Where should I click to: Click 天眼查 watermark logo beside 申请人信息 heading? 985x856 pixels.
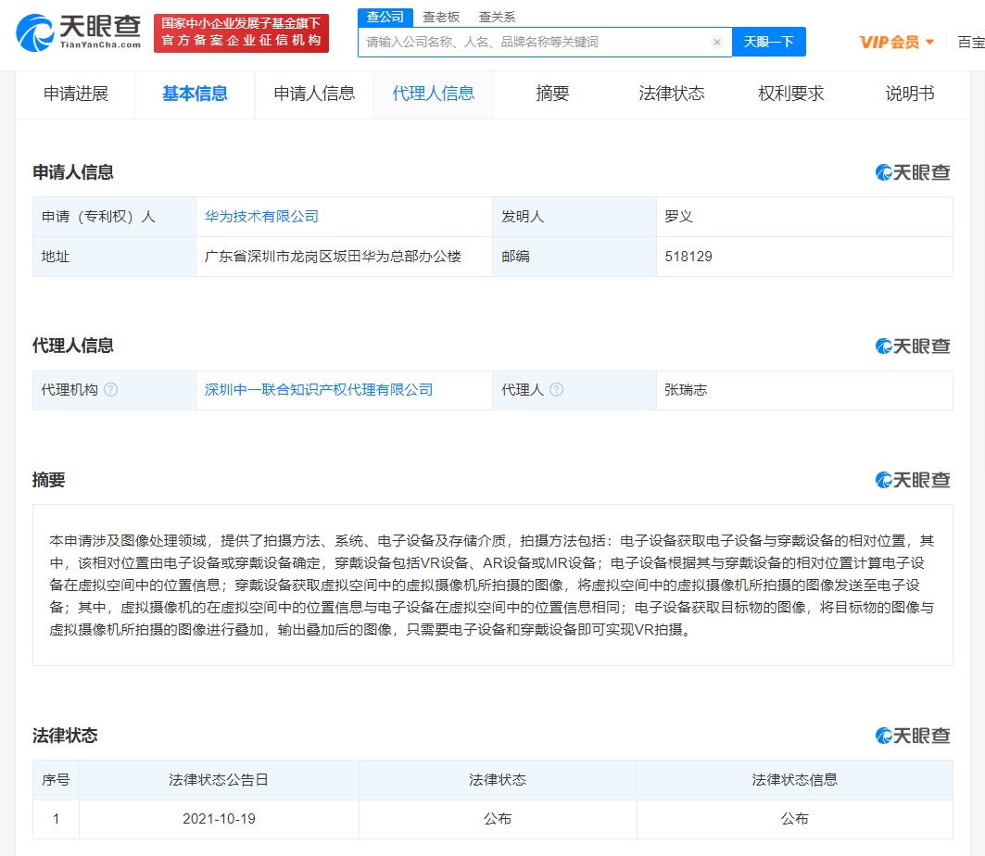pos(913,172)
